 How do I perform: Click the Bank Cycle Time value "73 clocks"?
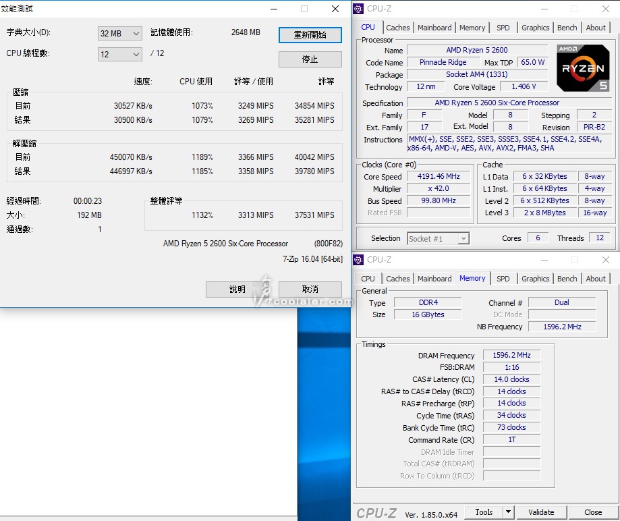511,428
